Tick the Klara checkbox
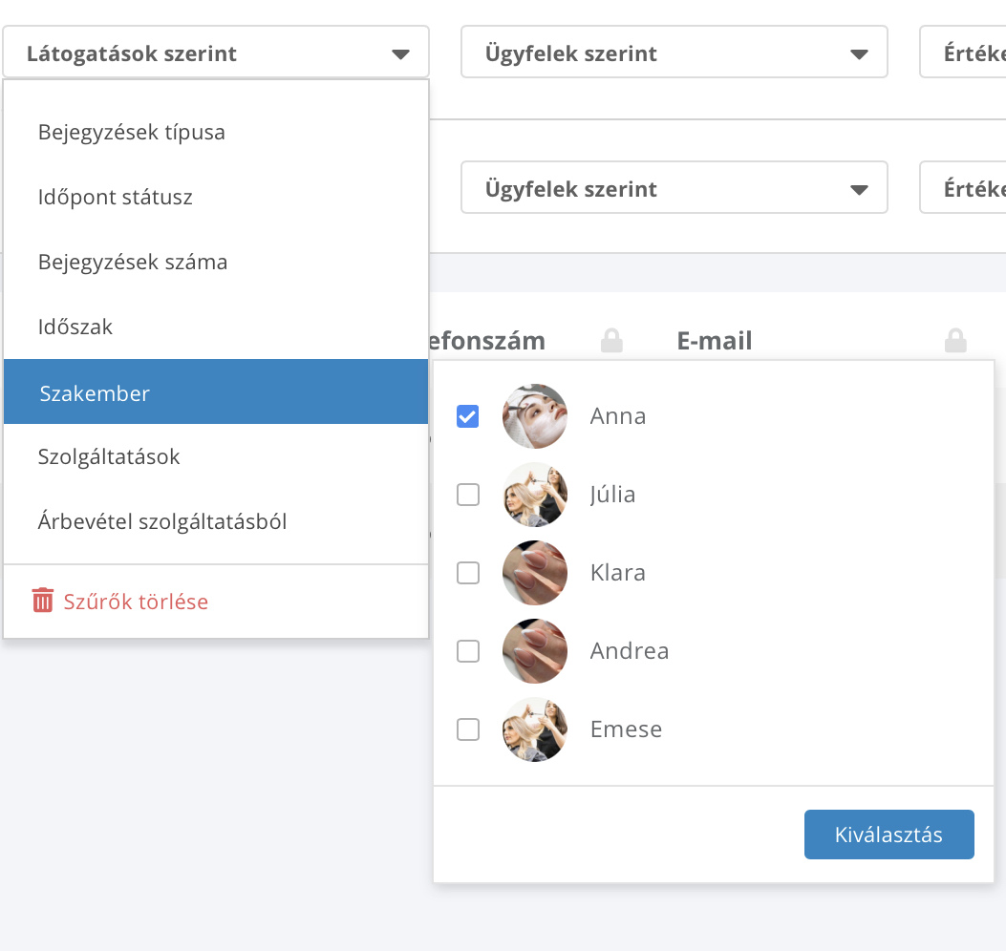 468,573
